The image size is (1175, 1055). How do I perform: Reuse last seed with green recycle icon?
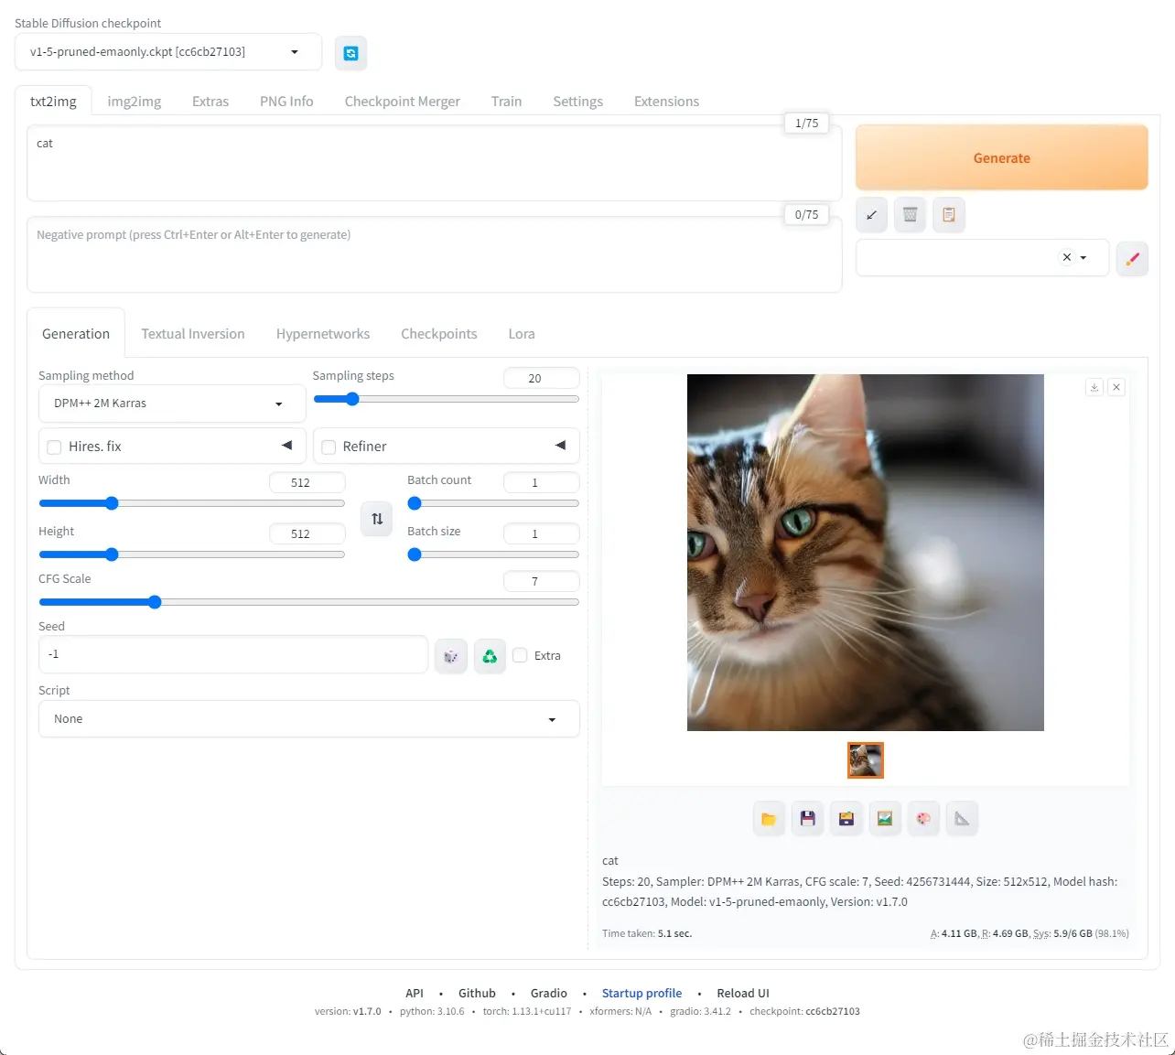tap(490, 656)
